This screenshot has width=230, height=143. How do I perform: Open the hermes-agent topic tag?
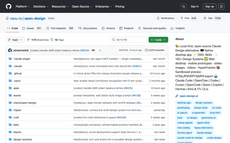(x=185, y=133)
